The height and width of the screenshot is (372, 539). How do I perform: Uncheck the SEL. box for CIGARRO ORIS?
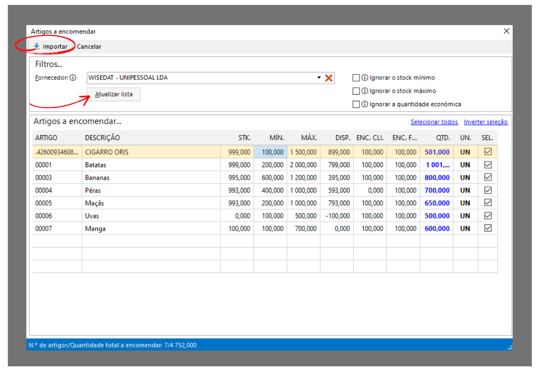[488, 152]
